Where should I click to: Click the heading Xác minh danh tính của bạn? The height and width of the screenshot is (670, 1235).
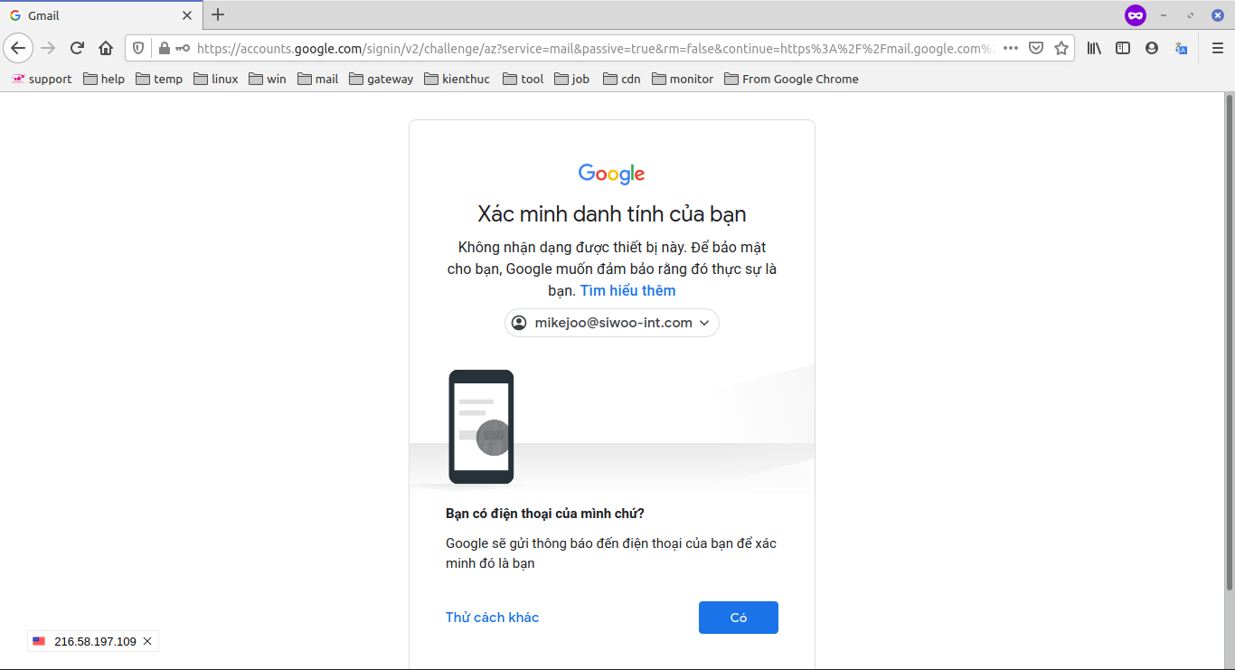612,214
